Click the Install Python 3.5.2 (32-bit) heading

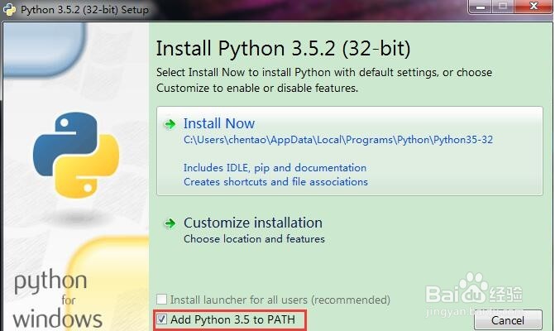pyautogui.click(x=283, y=46)
